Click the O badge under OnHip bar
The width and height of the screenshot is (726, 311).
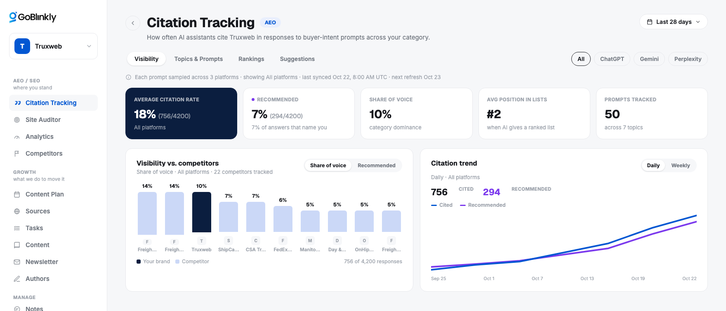point(364,241)
